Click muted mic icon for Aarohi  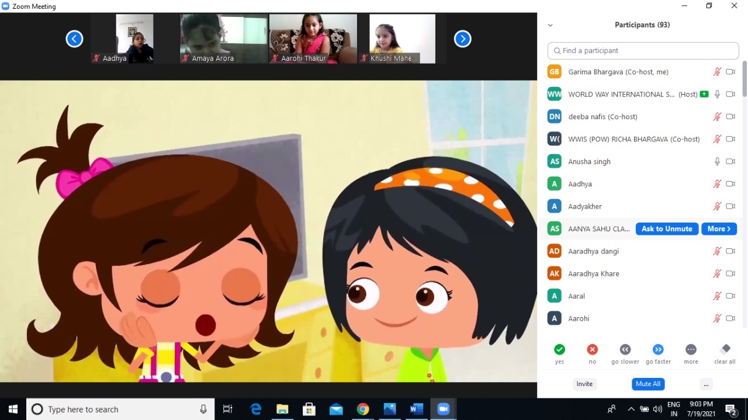click(717, 318)
